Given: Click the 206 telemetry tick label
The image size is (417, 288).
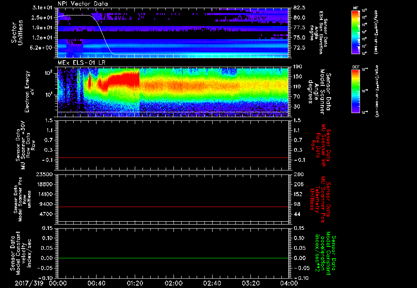Looking at the screenshot, I should (x=298, y=184).
